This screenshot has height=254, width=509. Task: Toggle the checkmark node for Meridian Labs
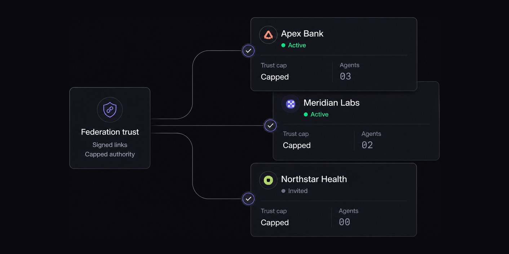[x=270, y=126]
